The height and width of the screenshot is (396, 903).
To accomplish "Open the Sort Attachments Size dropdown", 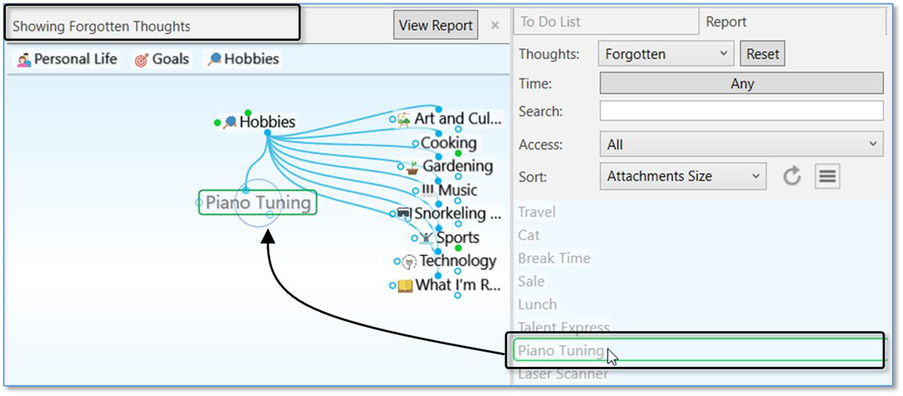I will pos(682,176).
